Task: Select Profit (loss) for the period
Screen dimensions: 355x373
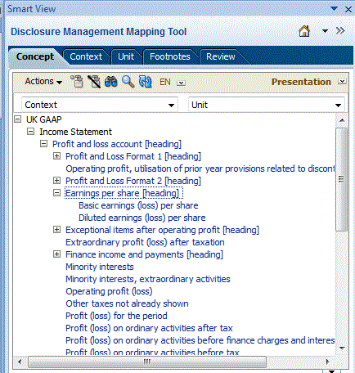Action: point(116,316)
